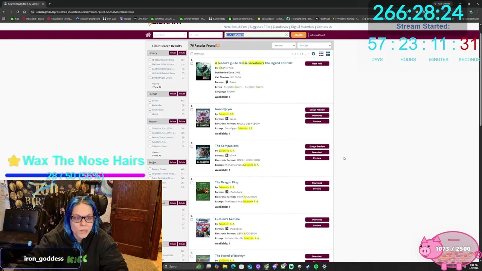
Task: Open the All Fields dropdown
Action: point(205,35)
